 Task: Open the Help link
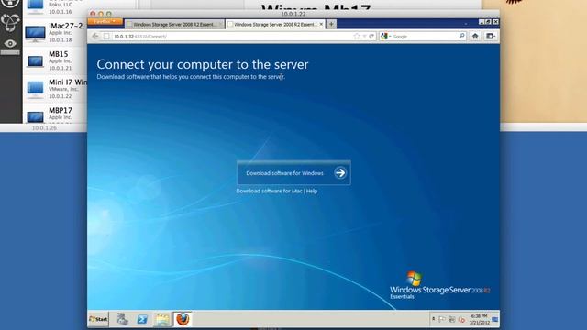(x=312, y=191)
